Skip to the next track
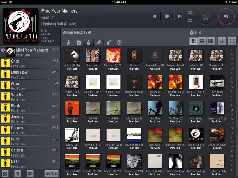Screen dimensions: 238x178 (x=179, y=16)
